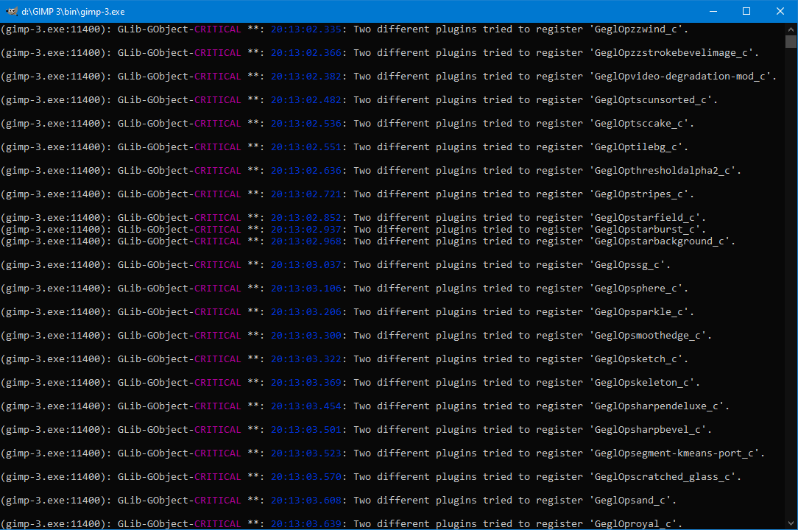Maximize the gimp-3.exe console window

point(746,11)
